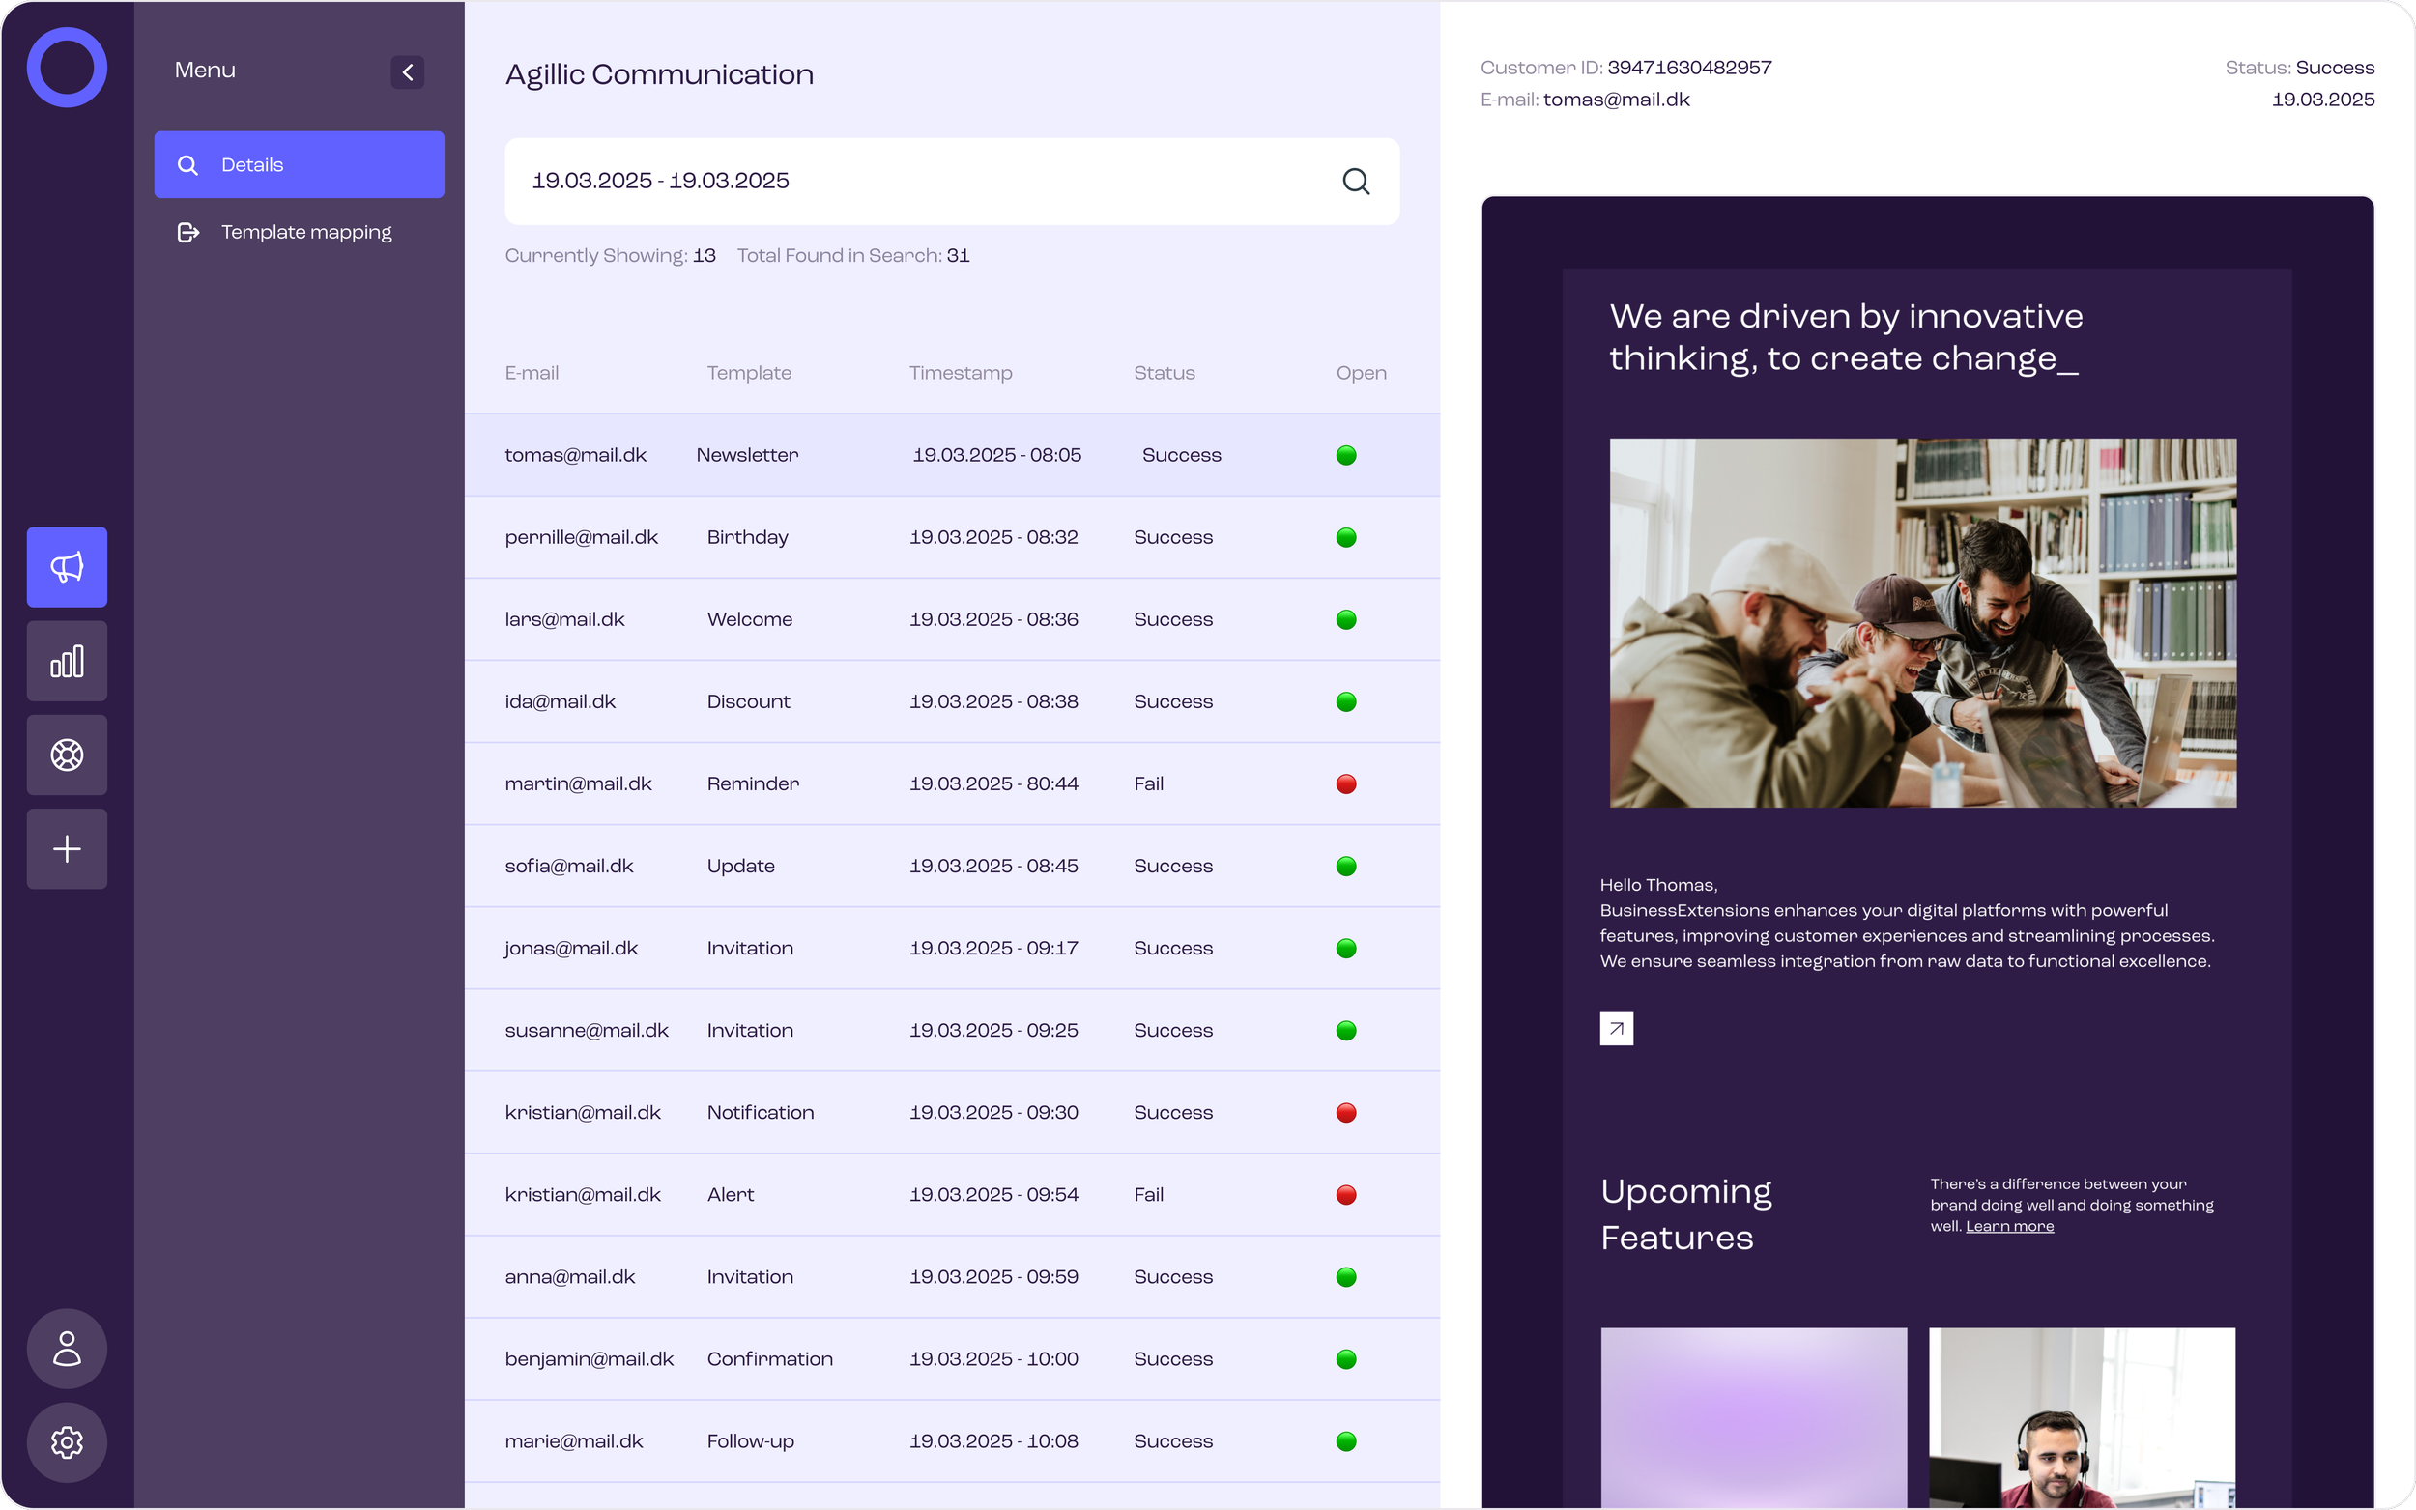
Task: Toggle the open indicator for martin@mail.dk
Action: click(x=1345, y=783)
